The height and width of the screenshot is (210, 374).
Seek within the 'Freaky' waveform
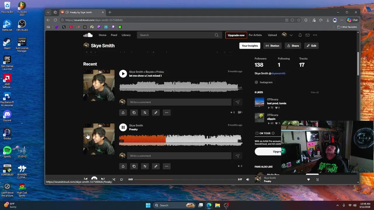tap(180, 140)
